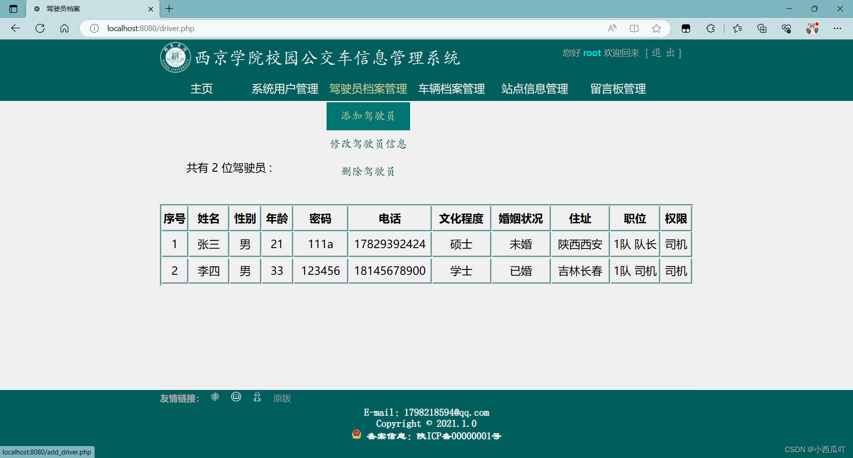Open first friendly link globe icon
This screenshot has height=458, width=853.
[215, 397]
